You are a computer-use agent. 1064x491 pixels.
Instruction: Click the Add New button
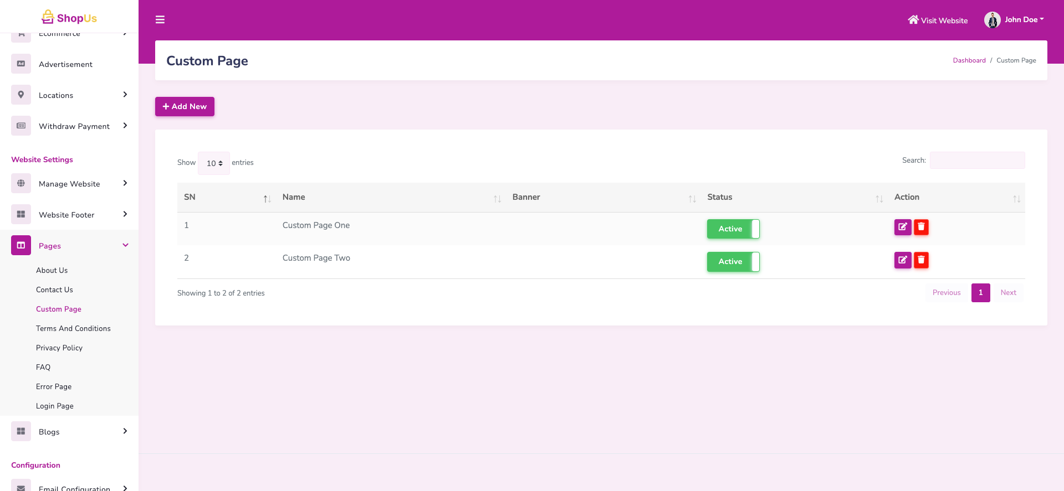click(x=185, y=106)
